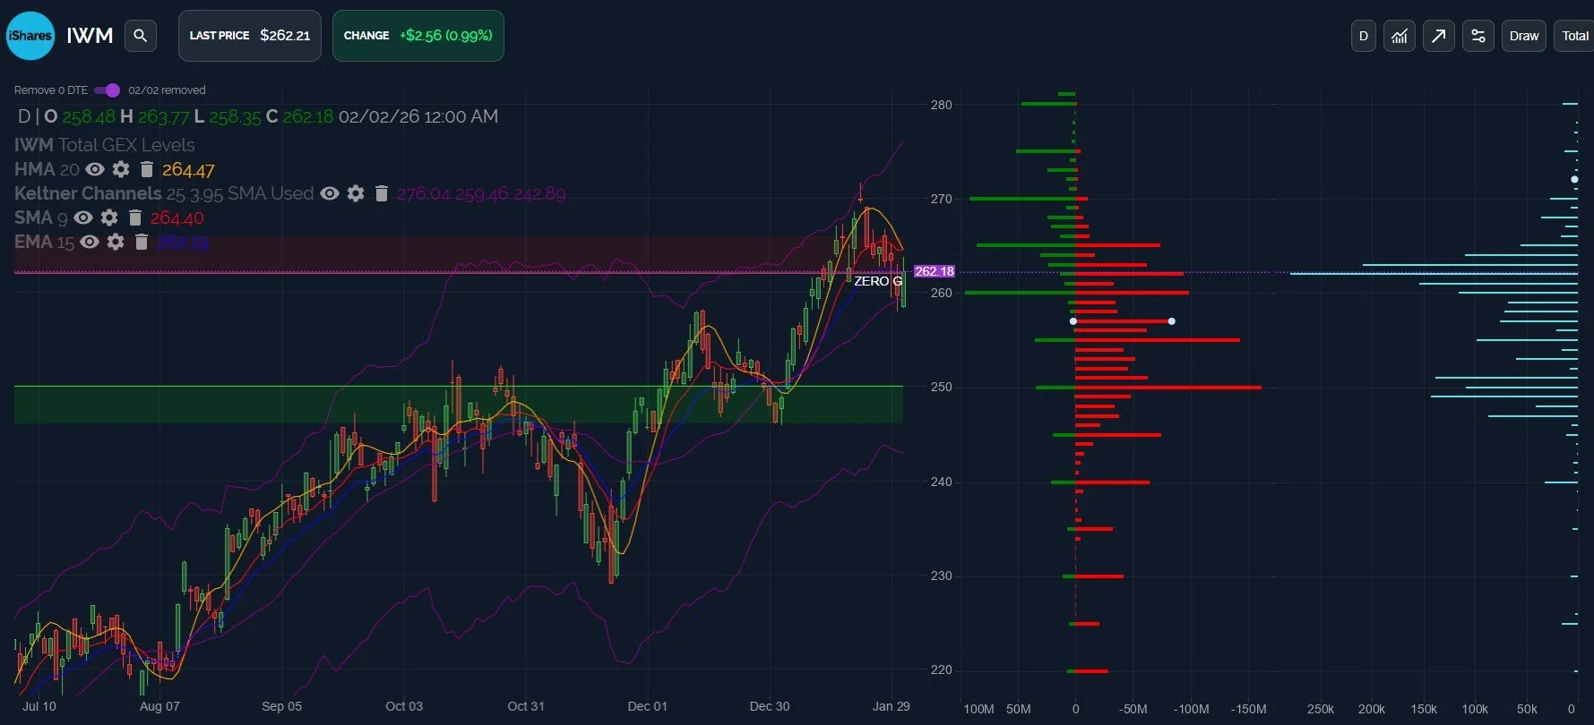
Task: Click the HMA 20 label
Action: 47,169
